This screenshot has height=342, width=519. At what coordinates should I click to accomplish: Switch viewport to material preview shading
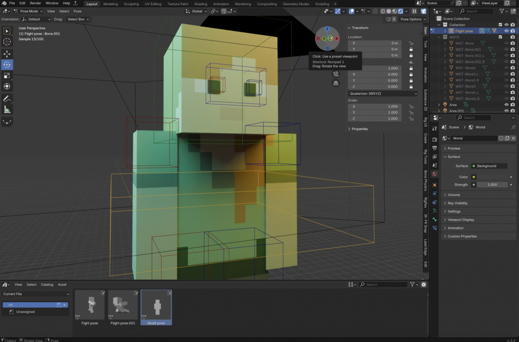(395, 11)
